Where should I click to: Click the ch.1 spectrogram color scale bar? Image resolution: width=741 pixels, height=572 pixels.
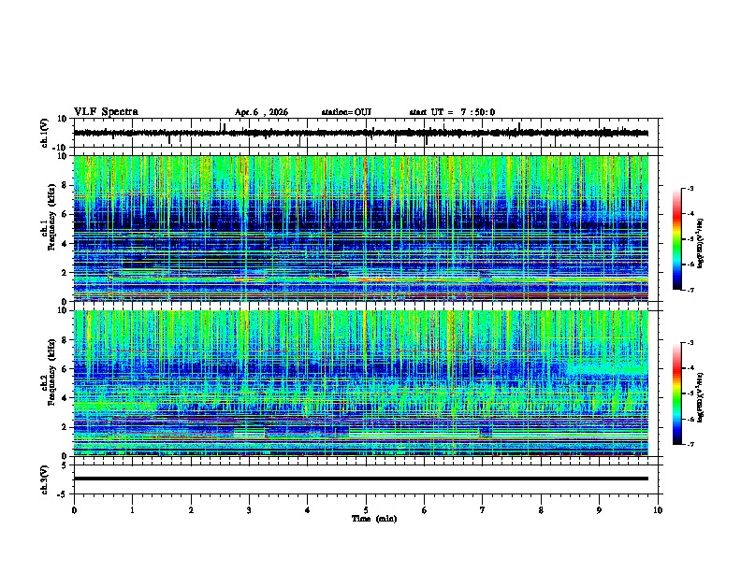coord(677,239)
